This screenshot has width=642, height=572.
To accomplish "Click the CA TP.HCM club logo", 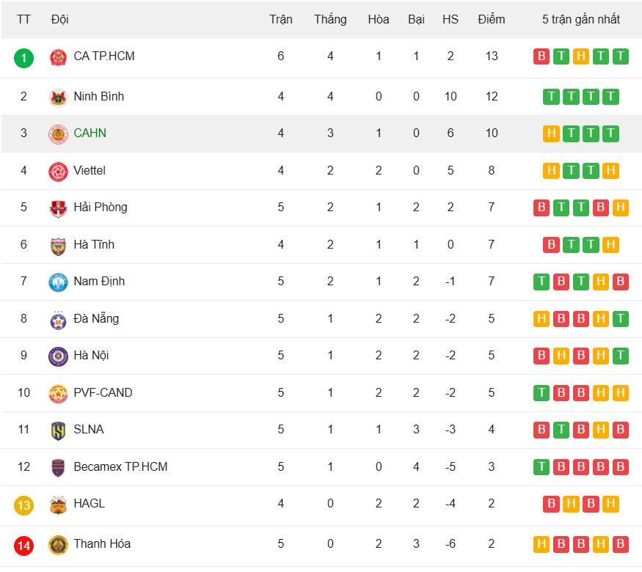I will pos(58,57).
